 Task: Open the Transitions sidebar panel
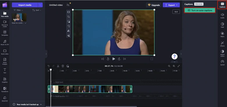point(5,90)
